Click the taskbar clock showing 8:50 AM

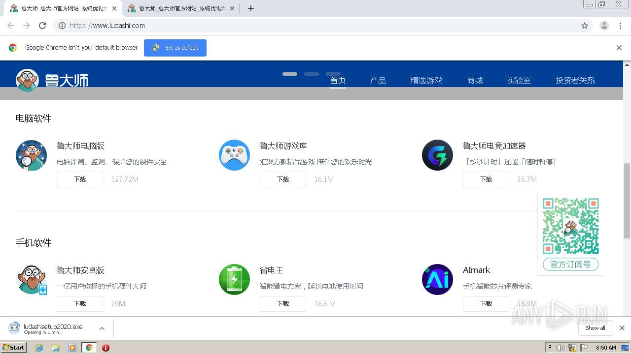[606, 348]
